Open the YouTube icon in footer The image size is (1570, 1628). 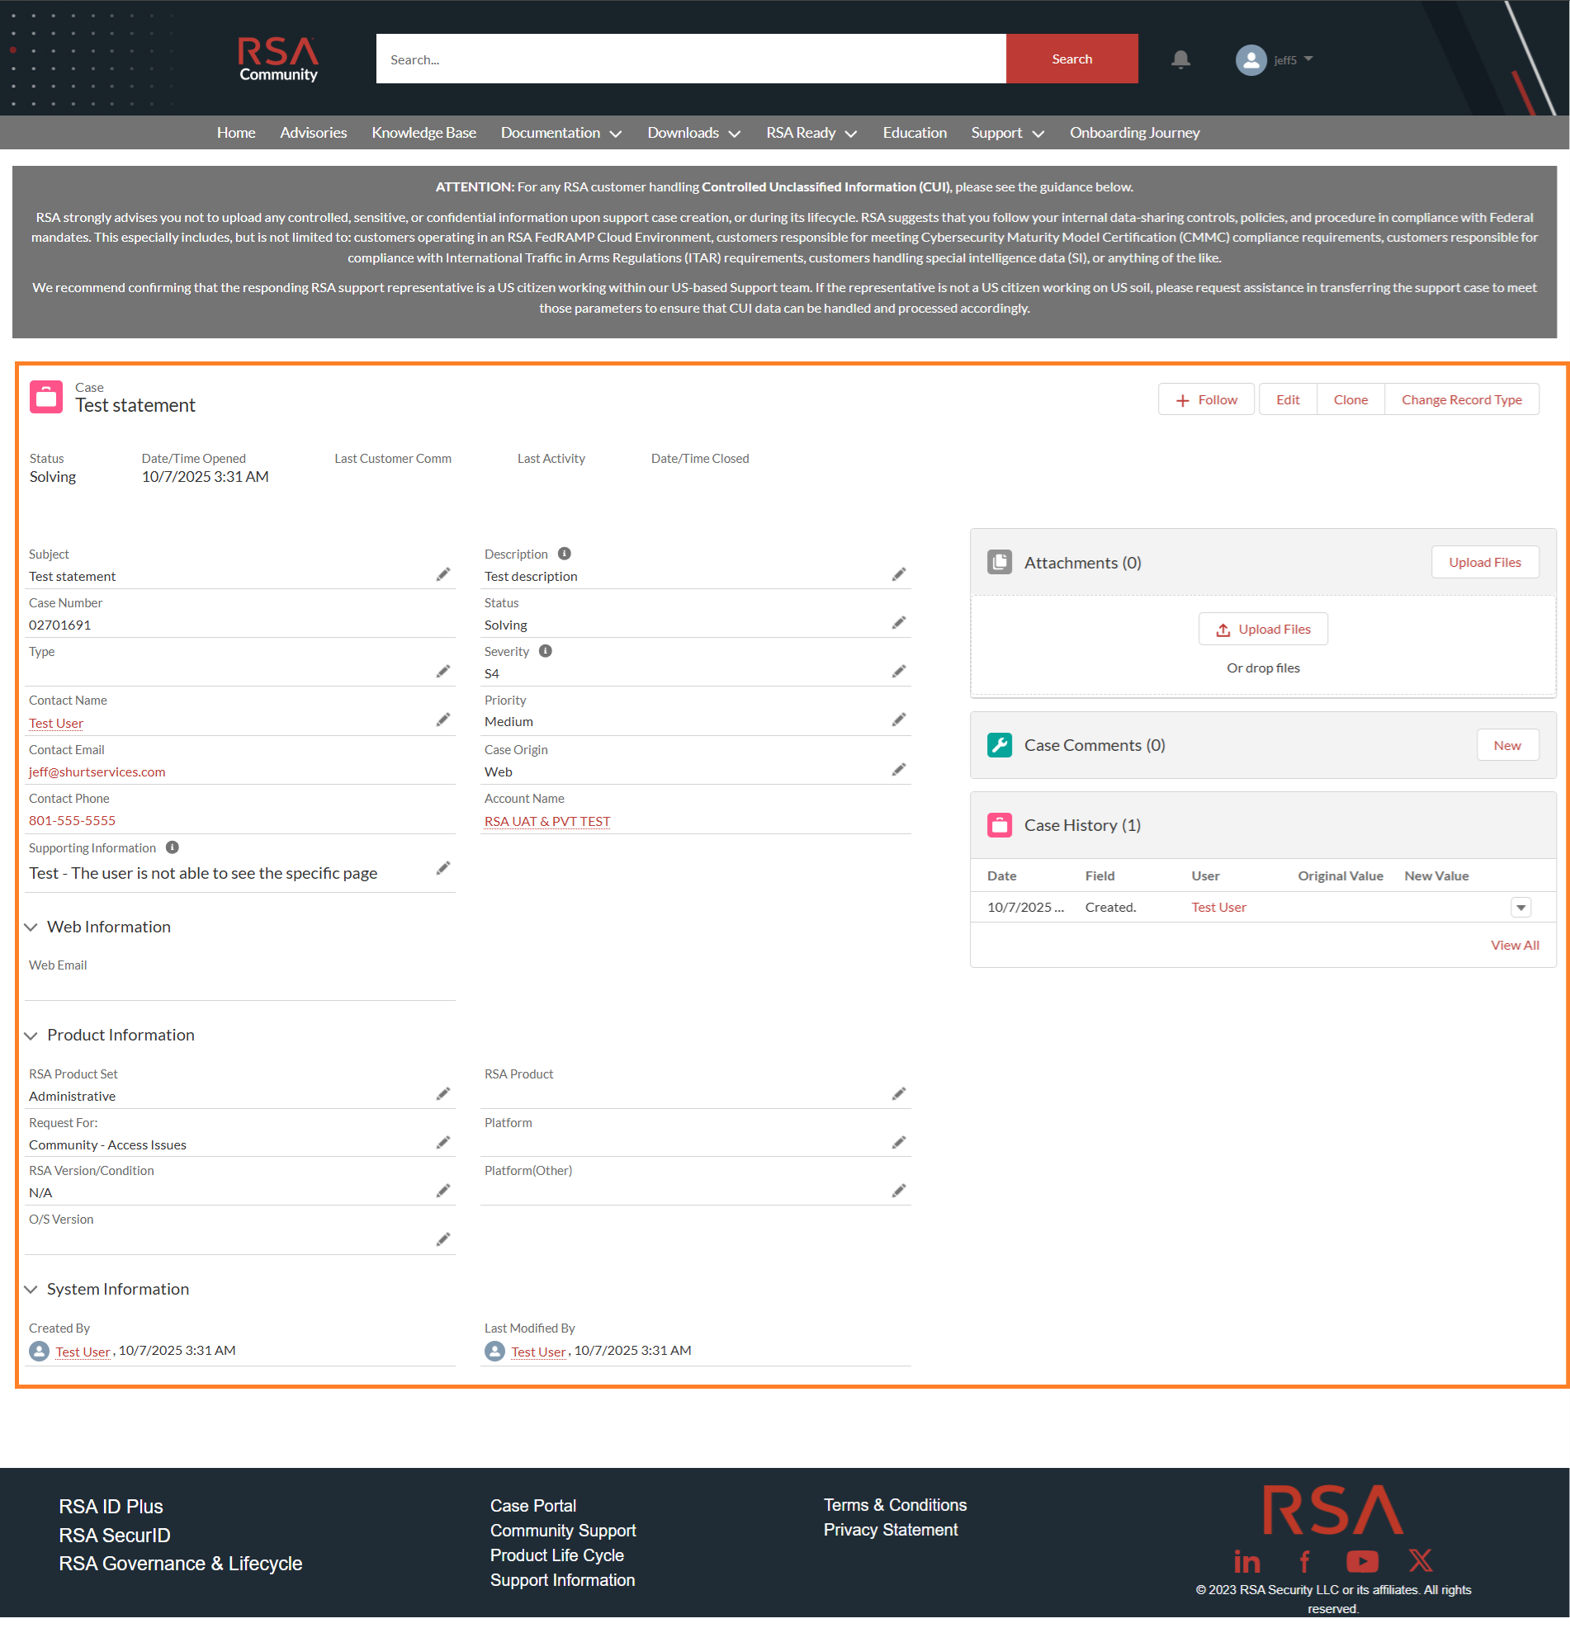point(1361,1561)
